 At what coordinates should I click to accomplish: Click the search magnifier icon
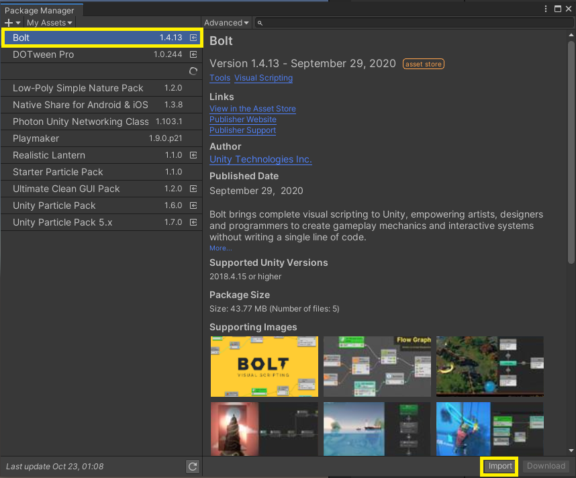[260, 23]
